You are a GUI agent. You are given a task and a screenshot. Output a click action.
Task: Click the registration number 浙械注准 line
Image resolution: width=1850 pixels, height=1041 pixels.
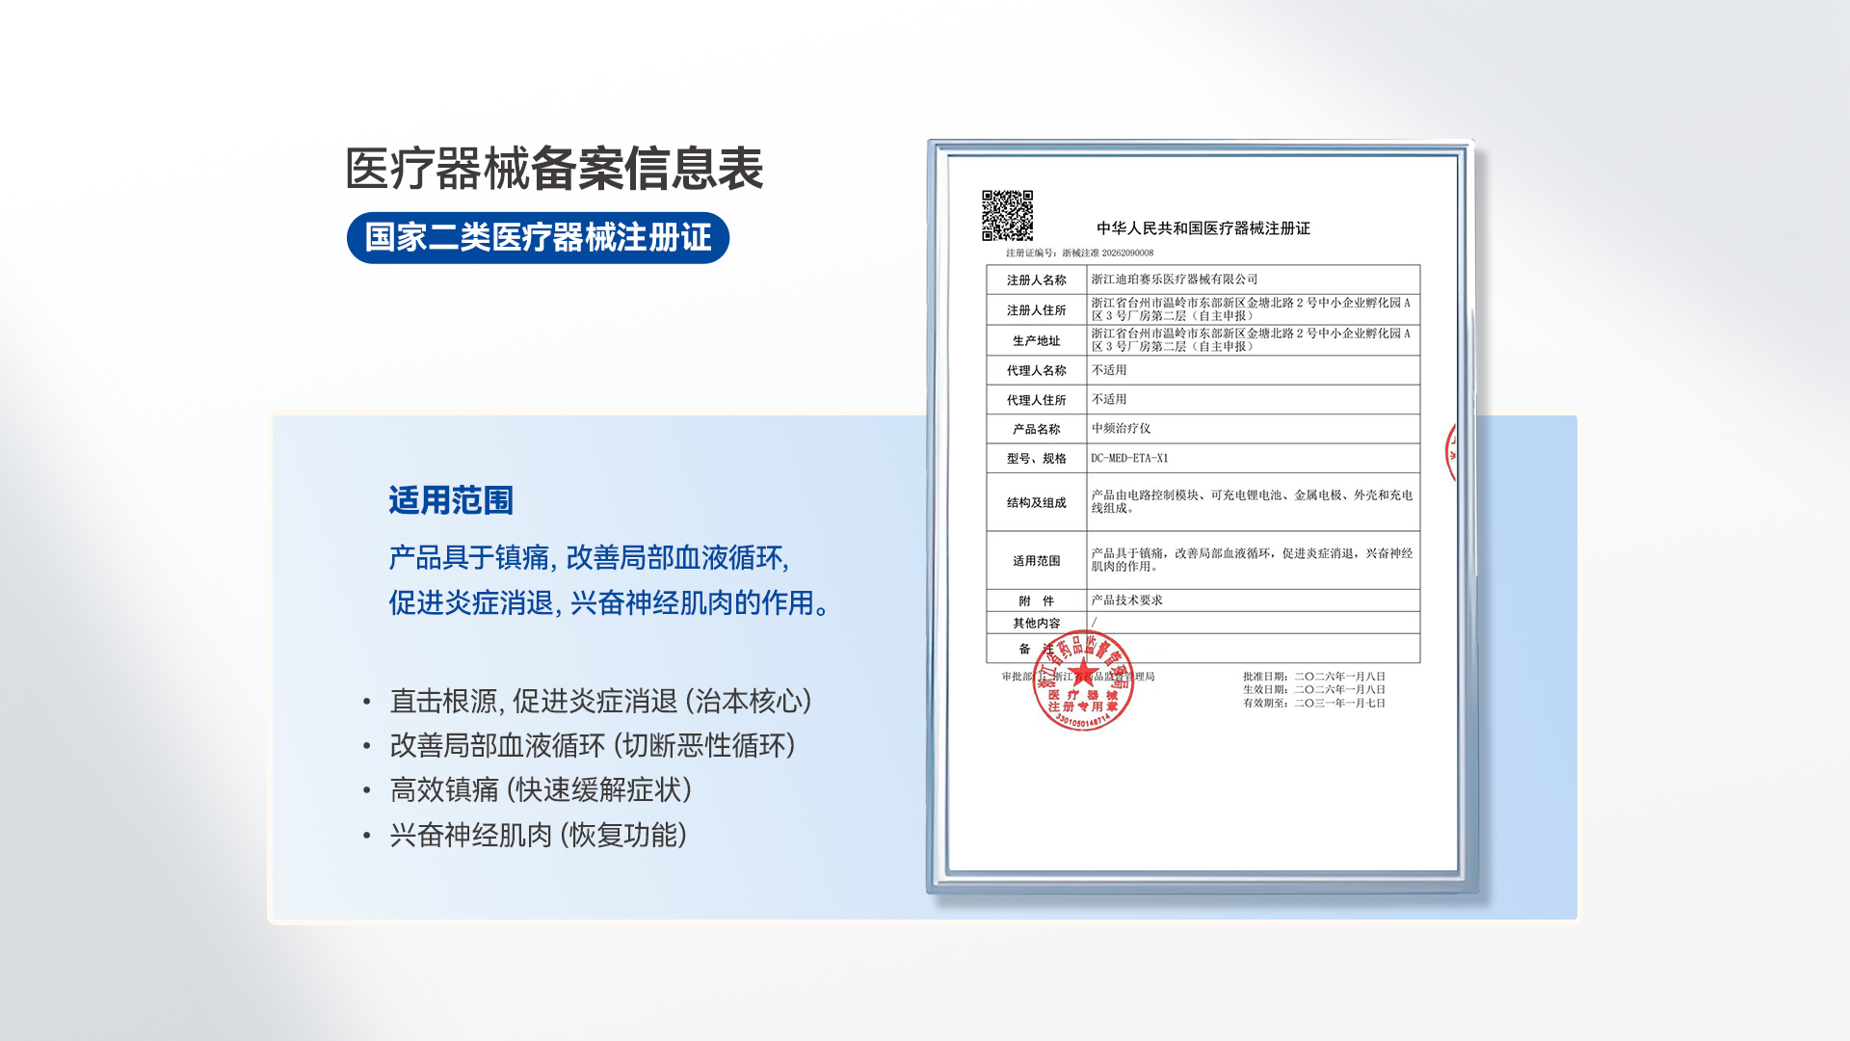click(x=1079, y=254)
